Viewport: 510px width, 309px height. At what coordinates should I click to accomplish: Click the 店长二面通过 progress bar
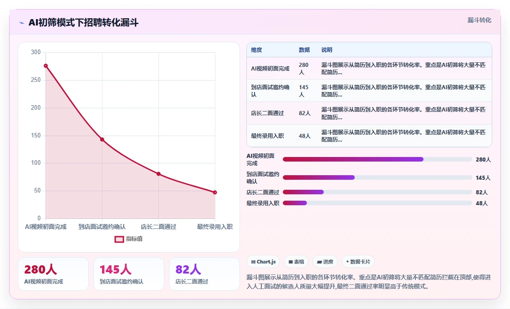click(377, 192)
